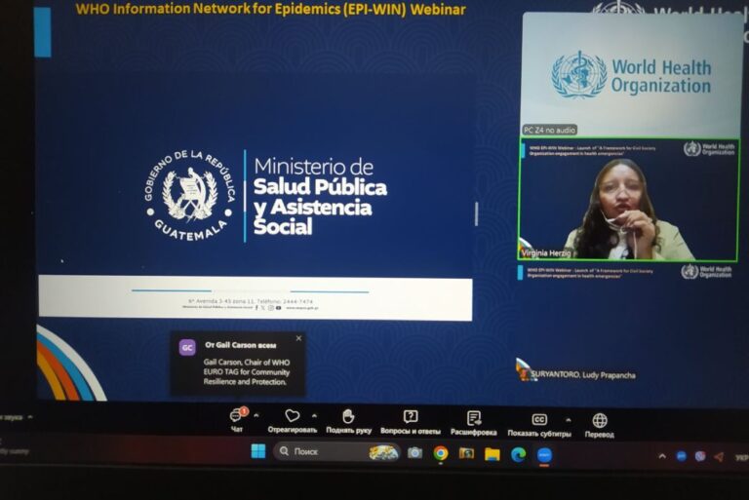Open the interpretation globe (Перевод)
This screenshot has width=749, height=500.
tap(599, 421)
